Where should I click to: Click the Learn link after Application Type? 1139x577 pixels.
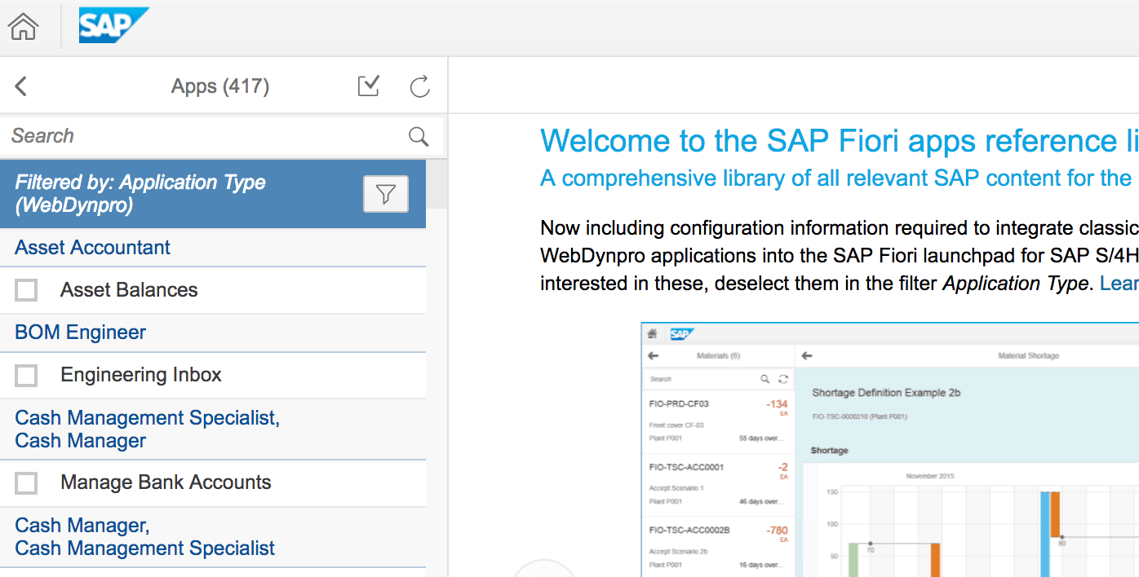(x=1119, y=284)
